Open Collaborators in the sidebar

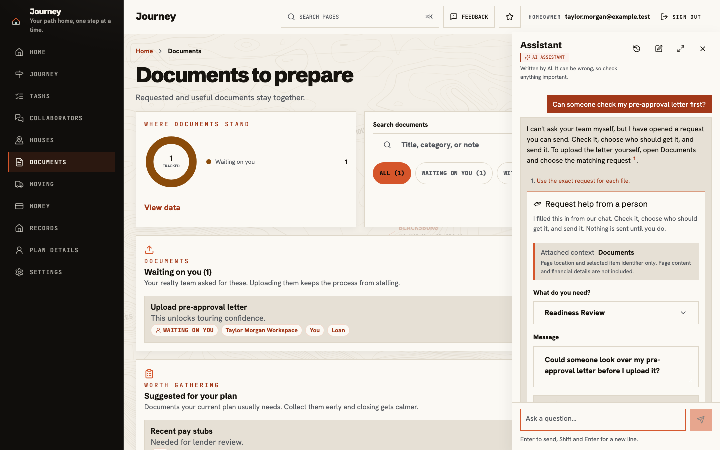(x=61, y=118)
